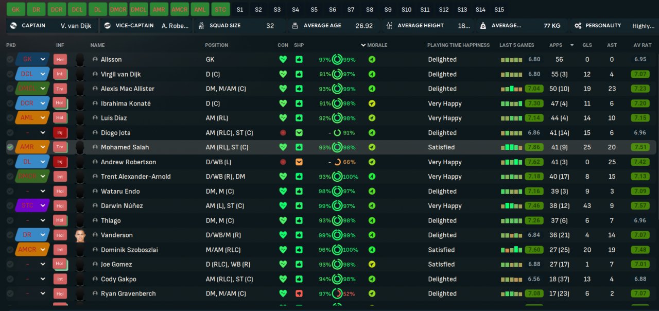Click the average height icon
The width and height of the screenshot is (659, 311).
point(388,26)
